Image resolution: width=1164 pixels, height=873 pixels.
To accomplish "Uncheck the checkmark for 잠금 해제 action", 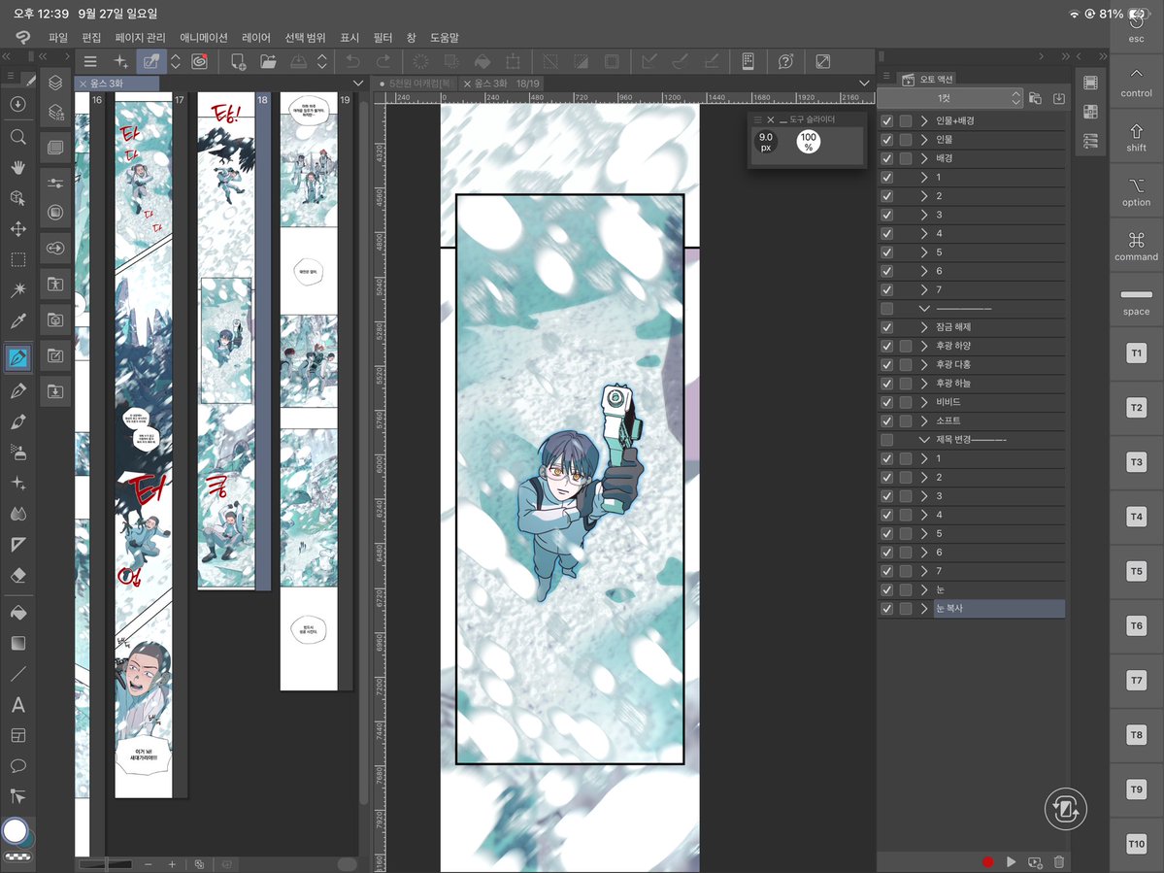I will click(886, 327).
